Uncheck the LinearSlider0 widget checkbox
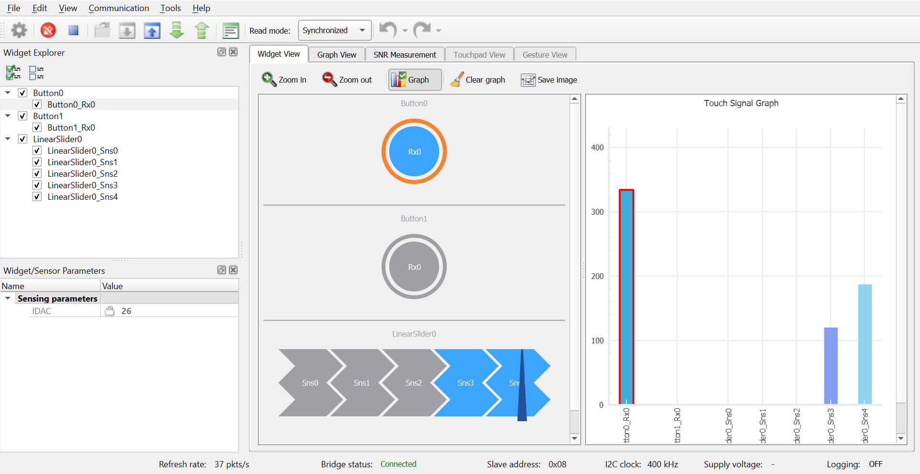 23,139
